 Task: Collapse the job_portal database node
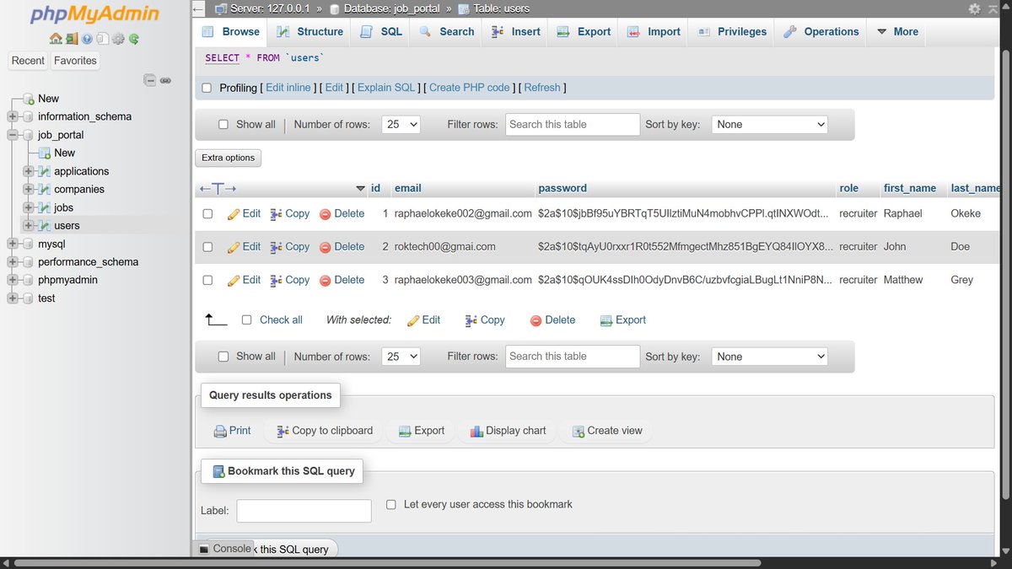click(13, 135)
